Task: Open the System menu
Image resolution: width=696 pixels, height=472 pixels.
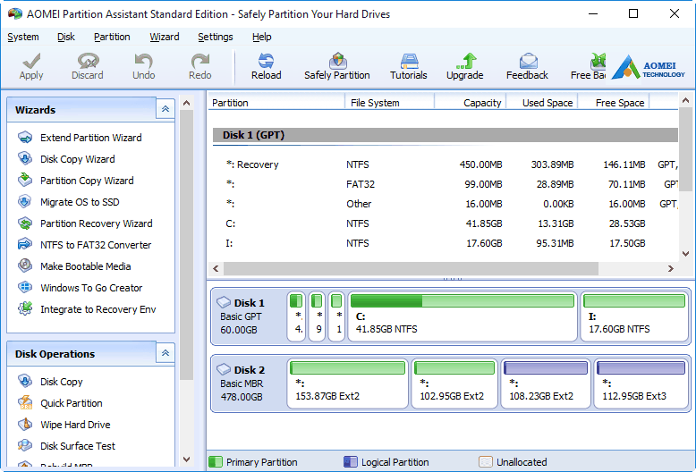Action: (x=23, y=37)
